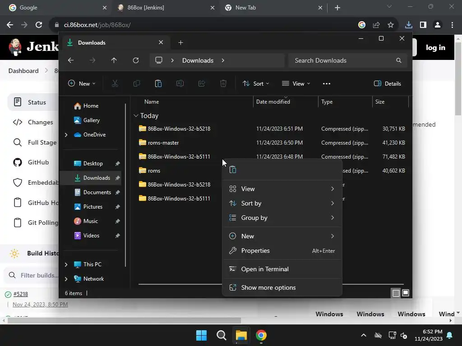The width and height of the screenshot is (462, 346).
Task: Expand OneDrive in navigation pane
Action: [66, 135]
